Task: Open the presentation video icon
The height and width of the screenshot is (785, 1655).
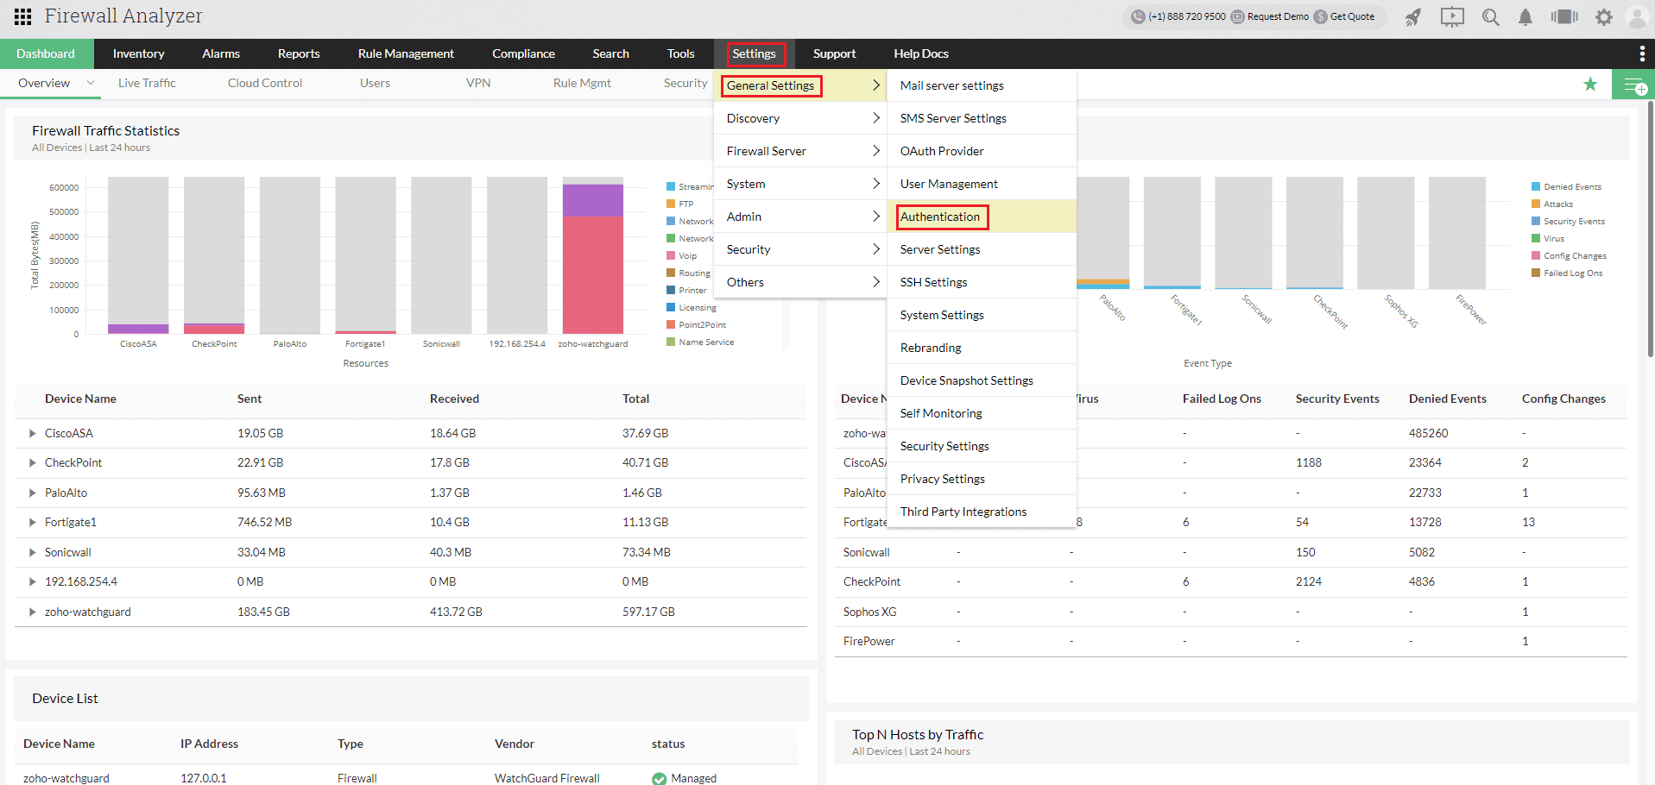Action: pyautogui.click(x=1452, y=17)
